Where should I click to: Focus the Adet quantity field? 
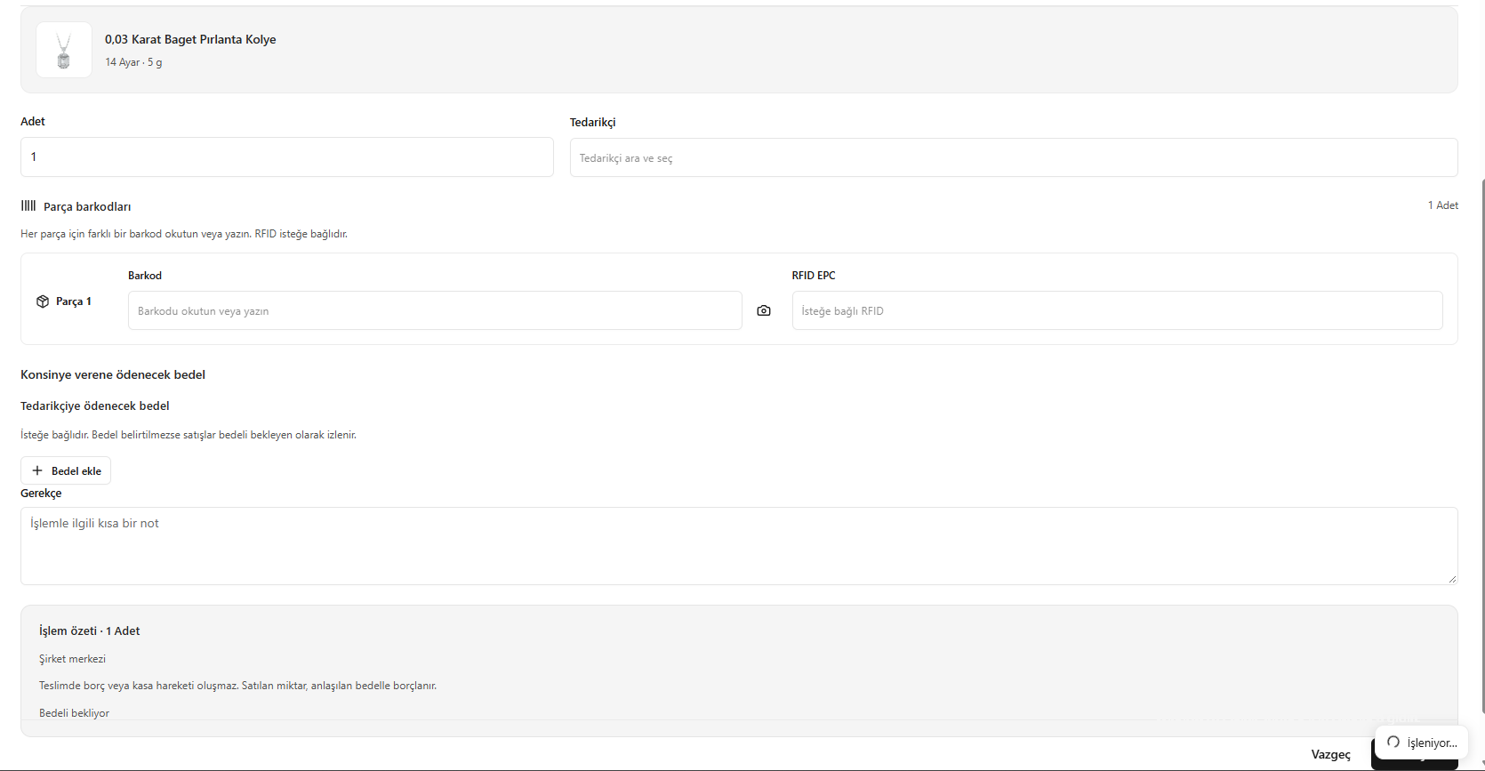point(287,157)
